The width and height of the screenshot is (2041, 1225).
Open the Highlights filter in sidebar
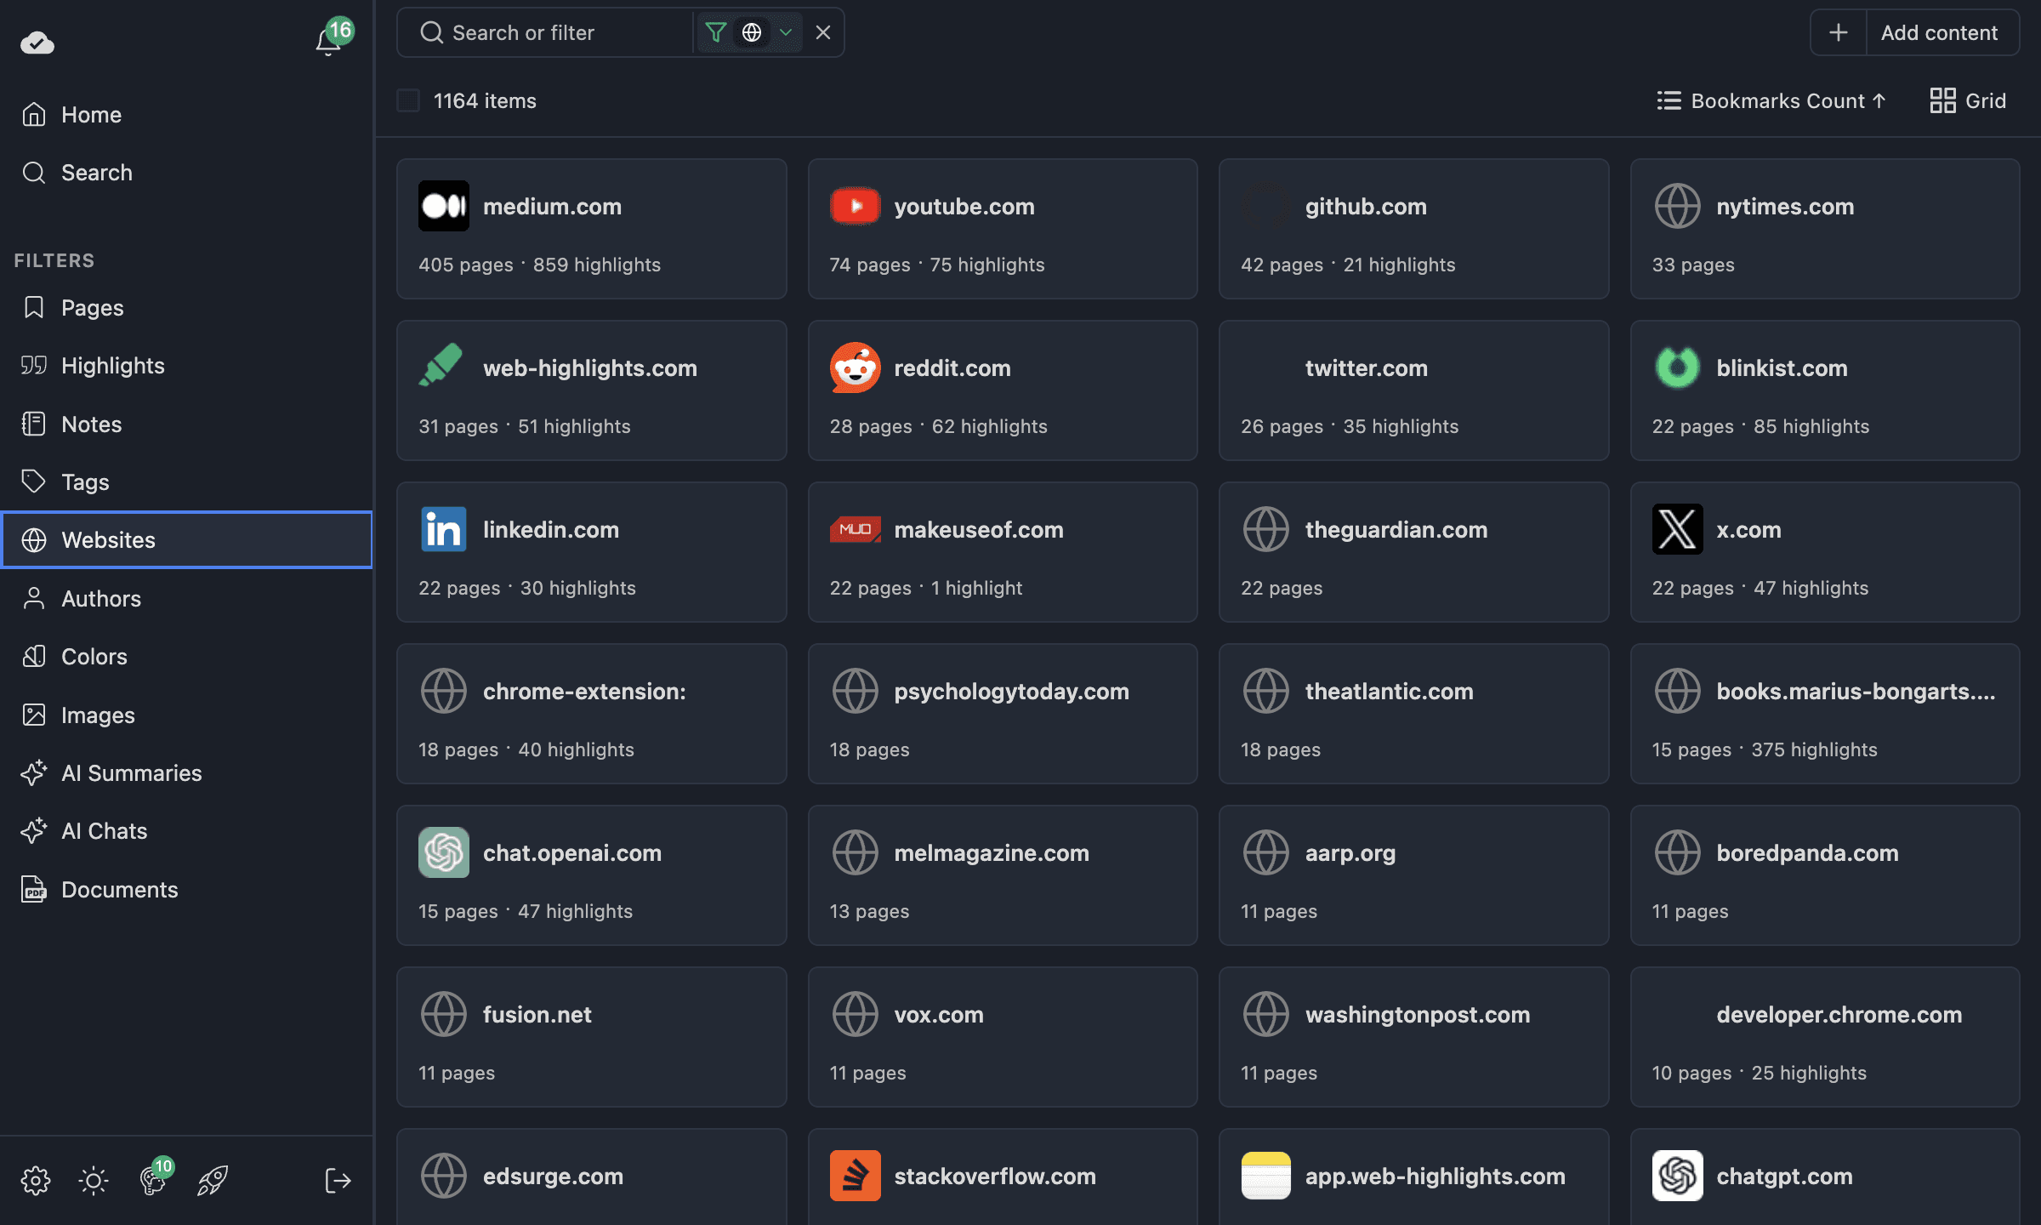112,365
